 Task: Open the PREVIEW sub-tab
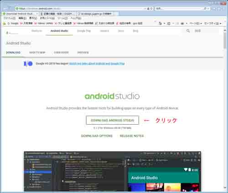(83, 52)
